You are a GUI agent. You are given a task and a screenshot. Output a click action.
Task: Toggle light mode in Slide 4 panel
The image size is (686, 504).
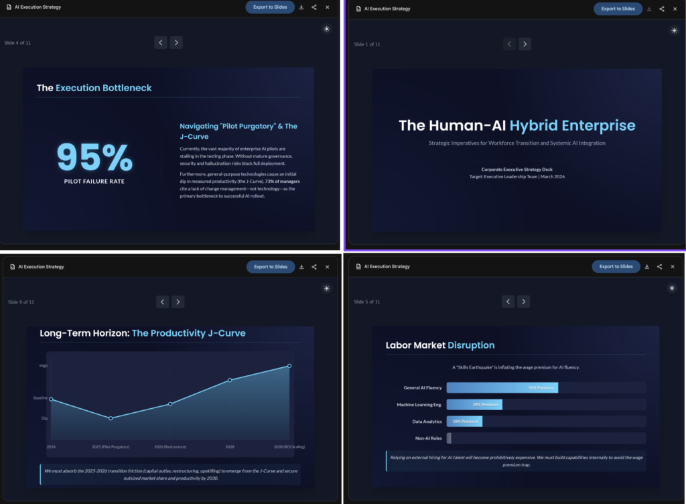326,29
